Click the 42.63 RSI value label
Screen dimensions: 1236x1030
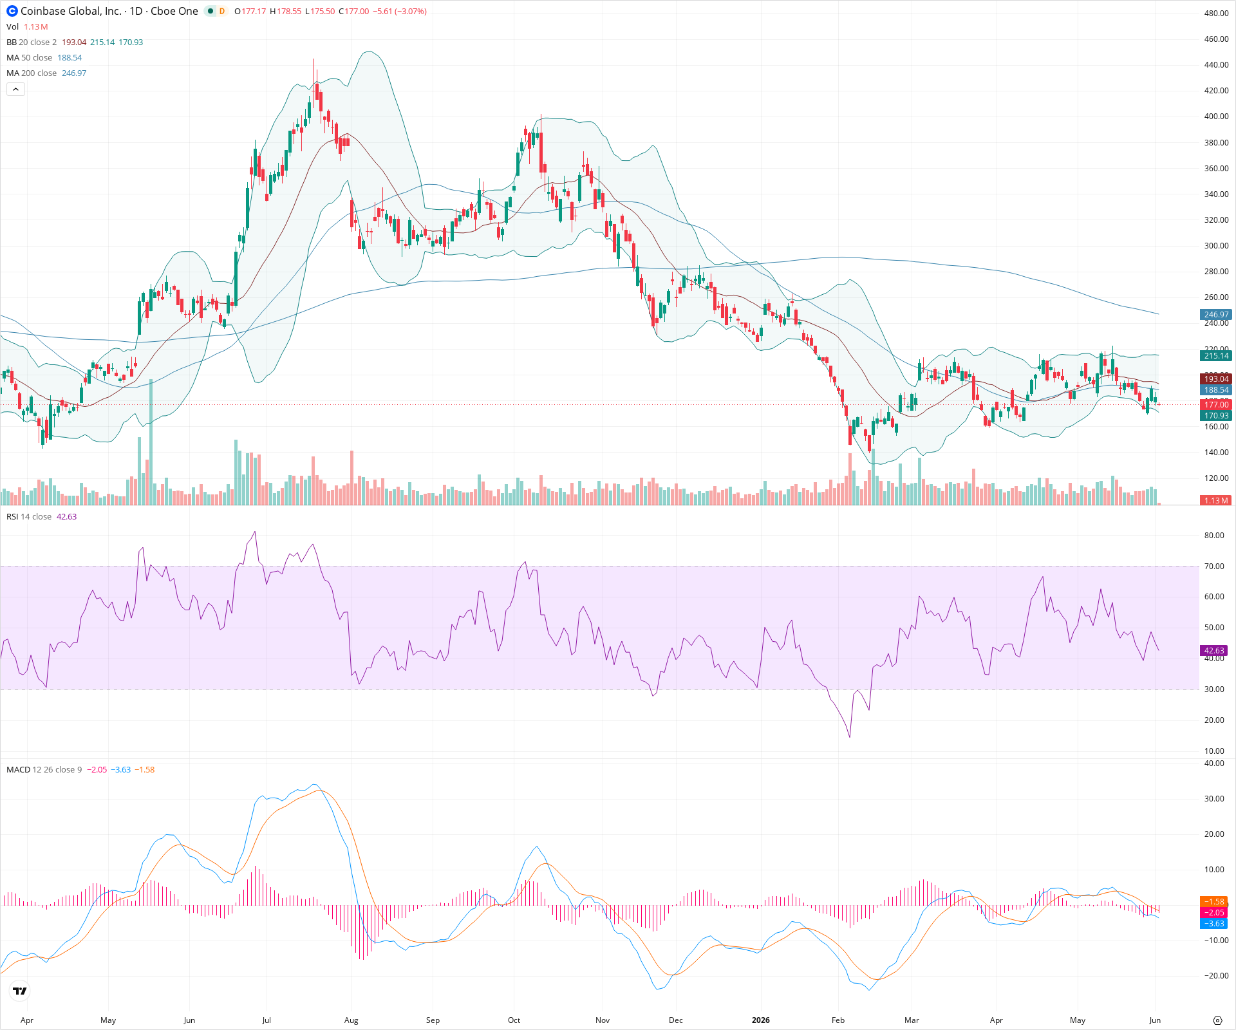pos(1214,650)
